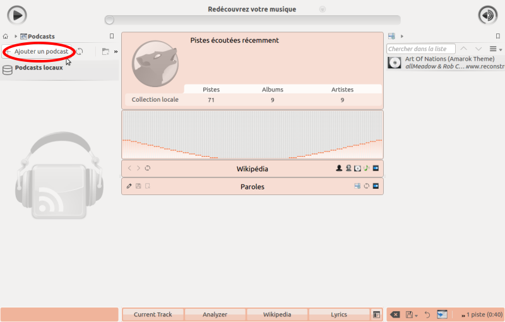505x322 pixels.
Task: Expand the playlist breadcrumb arrow
Action: coord(402,37)
